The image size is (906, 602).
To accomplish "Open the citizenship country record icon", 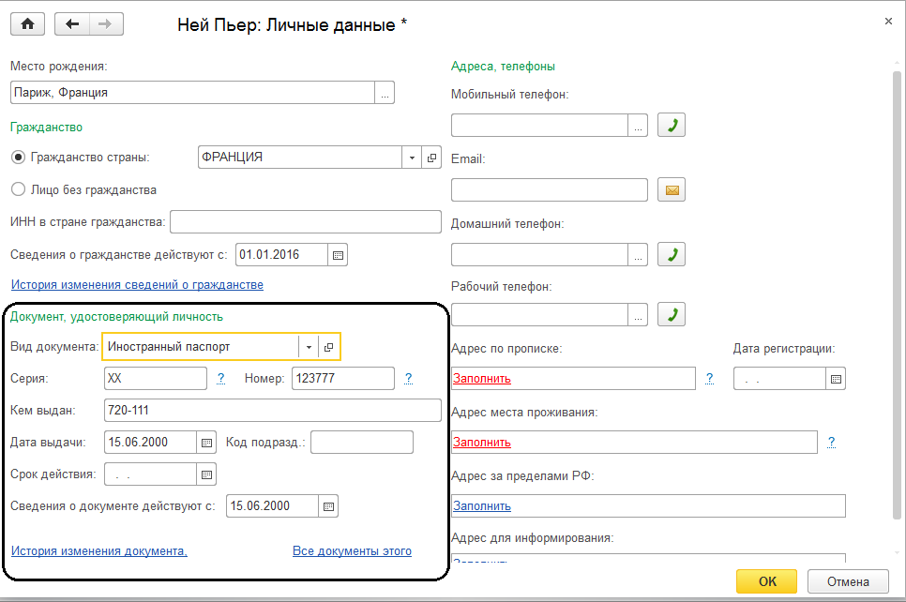I will (432, 158).
